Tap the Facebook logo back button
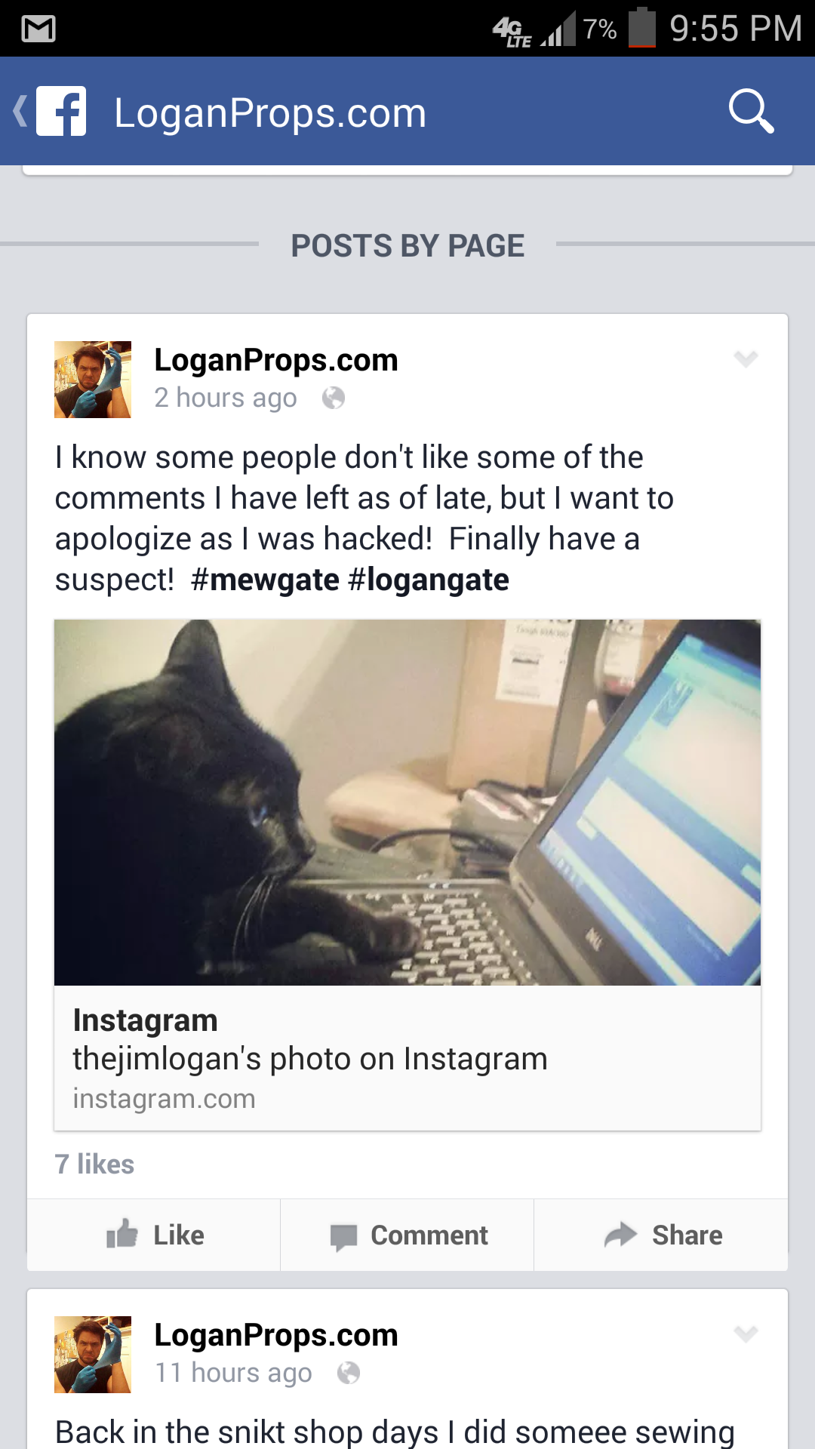The height and width of the screenshot is (1449, 815). tap(51, 112)
